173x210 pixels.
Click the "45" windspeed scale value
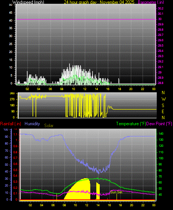11,13
